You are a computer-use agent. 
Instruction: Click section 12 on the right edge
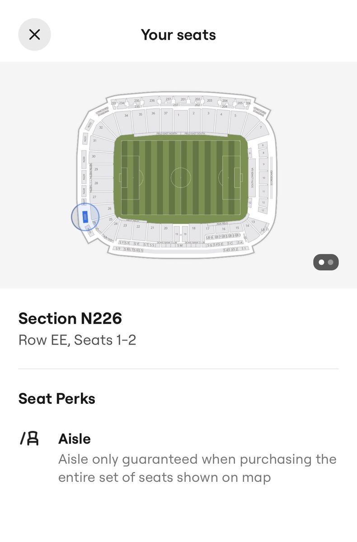point(263,202)
